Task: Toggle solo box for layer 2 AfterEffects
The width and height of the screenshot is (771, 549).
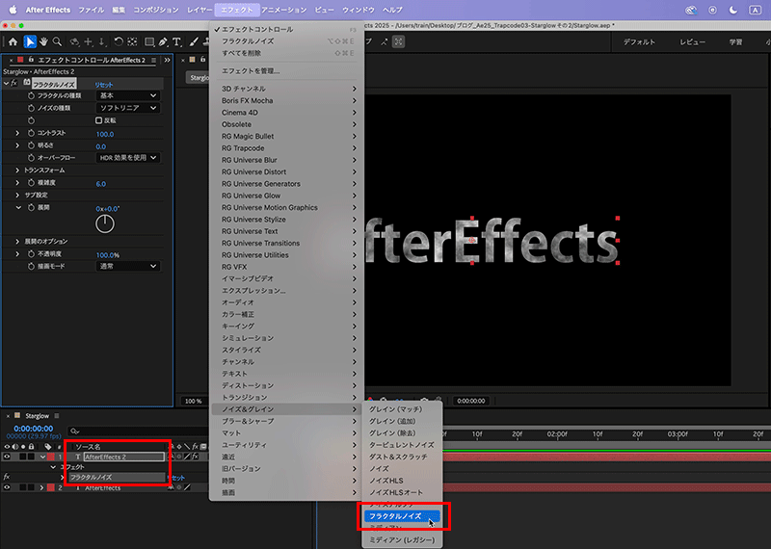Action: pos(22,487)
